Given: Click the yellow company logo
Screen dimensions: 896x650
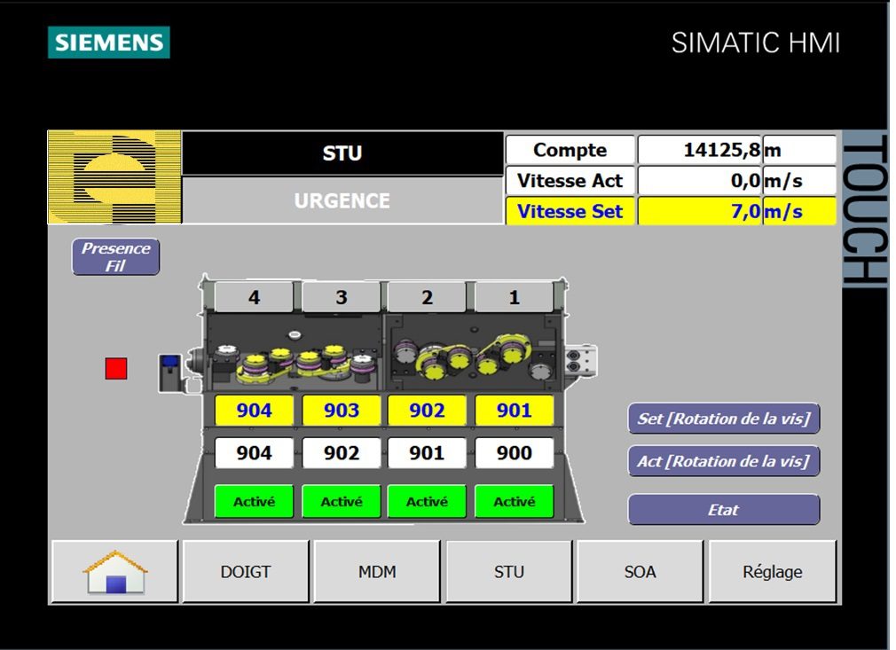Looking at the screenshot, I should 114,177.
